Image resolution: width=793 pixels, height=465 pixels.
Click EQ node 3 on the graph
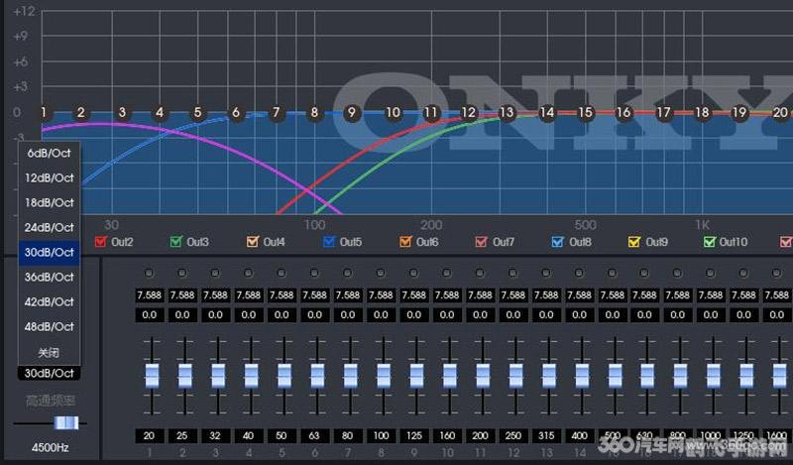[122, 113]
